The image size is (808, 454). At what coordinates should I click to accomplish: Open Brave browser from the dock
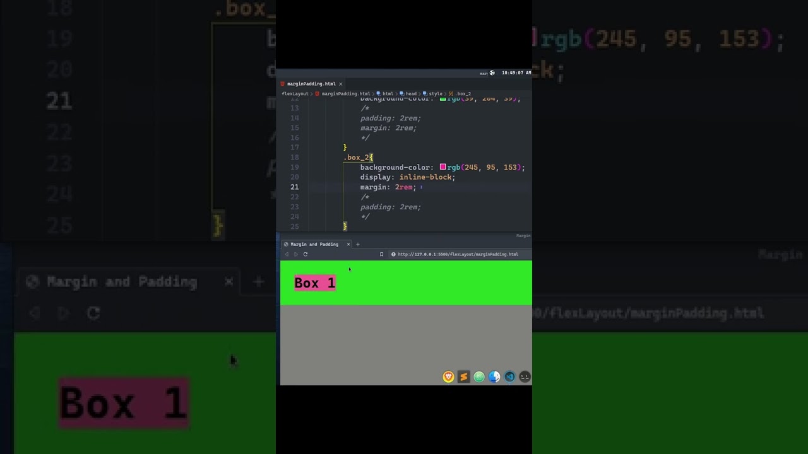point(448,377)
